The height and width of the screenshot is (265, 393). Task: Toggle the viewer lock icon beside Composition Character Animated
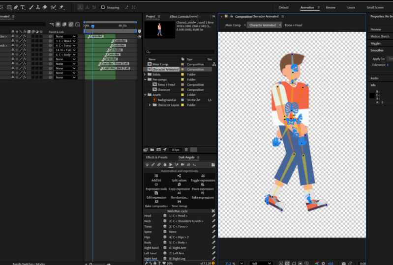point(231,16)
